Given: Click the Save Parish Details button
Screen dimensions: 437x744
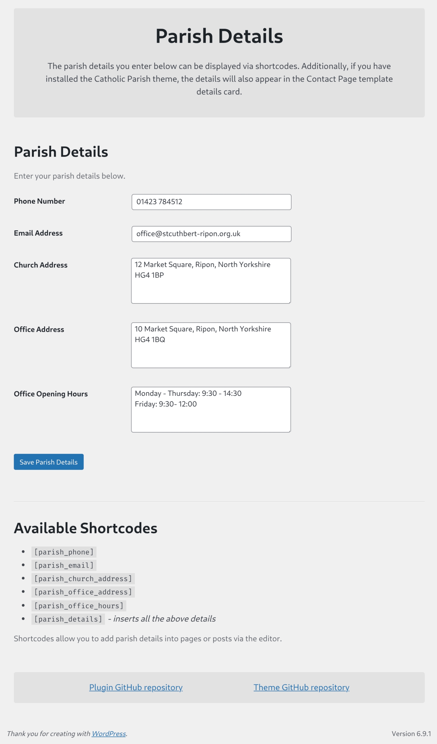Looking at the screenshot, I should [49, 462].
